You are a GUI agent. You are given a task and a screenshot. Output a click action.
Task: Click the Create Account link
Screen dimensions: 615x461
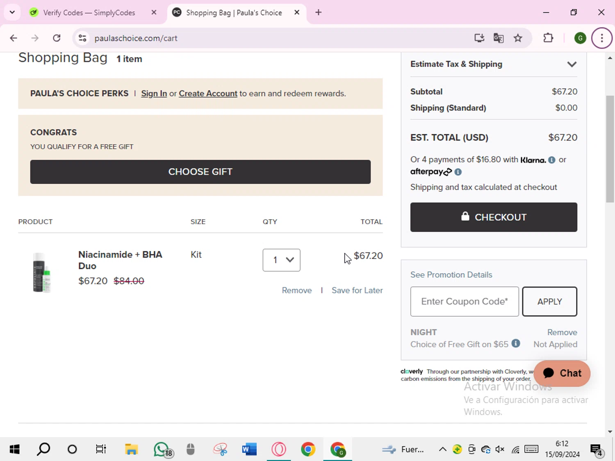click(x=208, y=93)
